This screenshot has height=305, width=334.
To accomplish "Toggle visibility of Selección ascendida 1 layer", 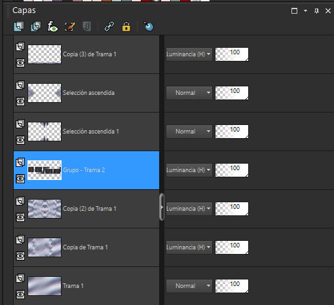I will click(20, 140).
